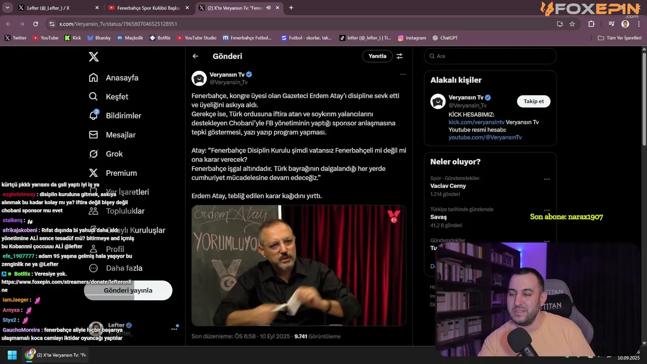
Task: Open the Futbol - skorlar bookmark
Action: (x=306, y=37)
